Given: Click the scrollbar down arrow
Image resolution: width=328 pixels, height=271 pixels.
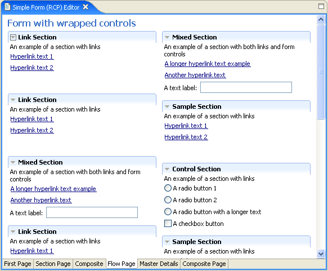Looking at the screenshot, I should pos(321,254).
